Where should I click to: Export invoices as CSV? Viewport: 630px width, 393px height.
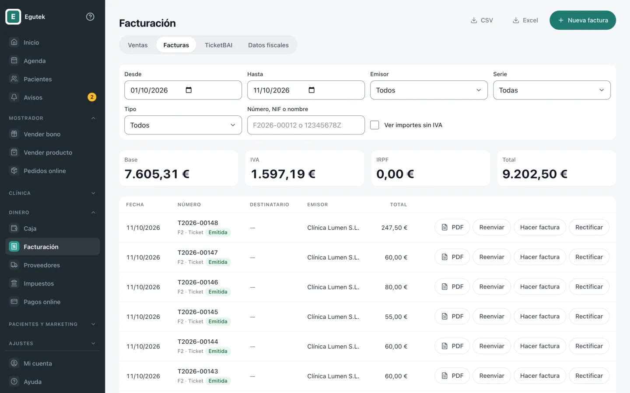[x=482, y=20]
